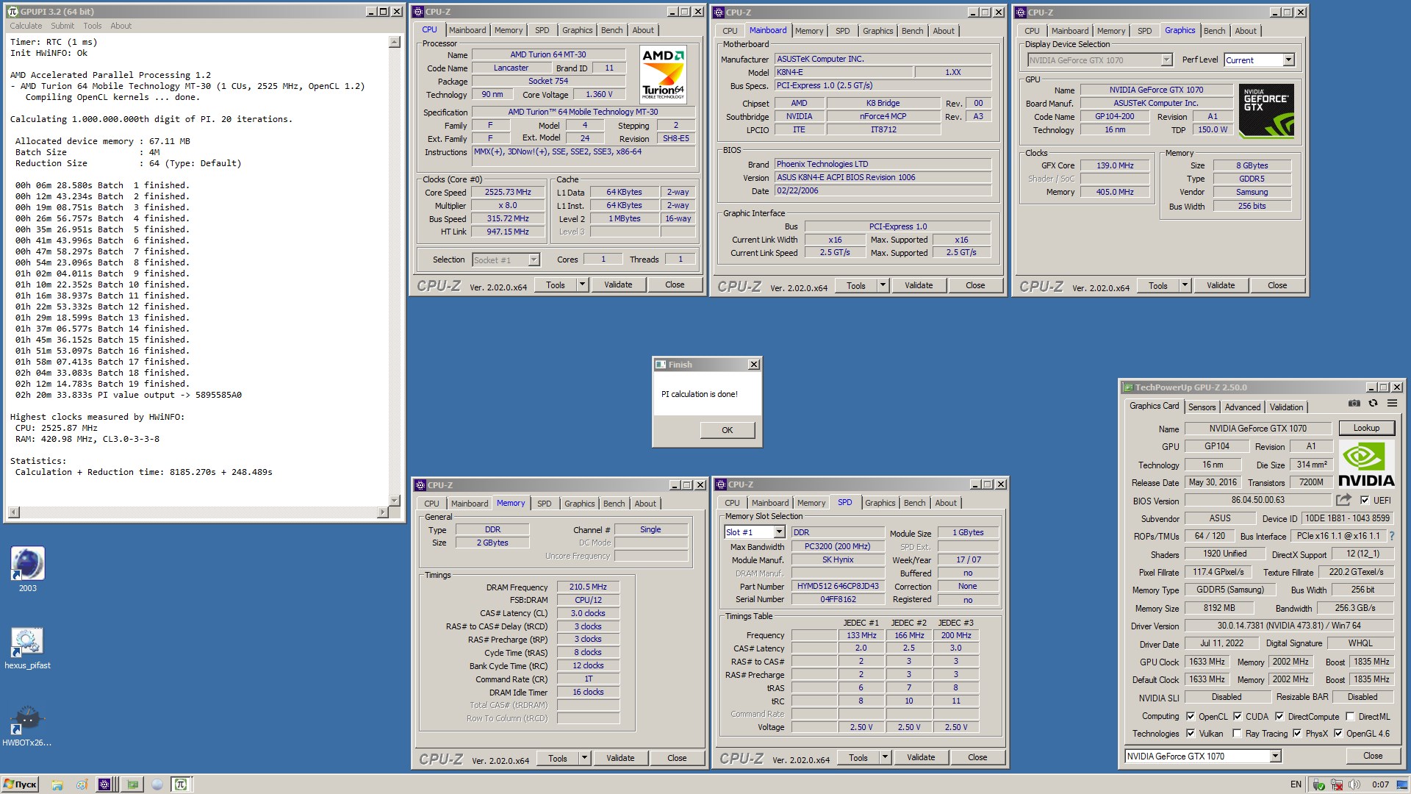Open the hexus_pifast desktop shortcut

pyautogui.click(x=27, y=648)
